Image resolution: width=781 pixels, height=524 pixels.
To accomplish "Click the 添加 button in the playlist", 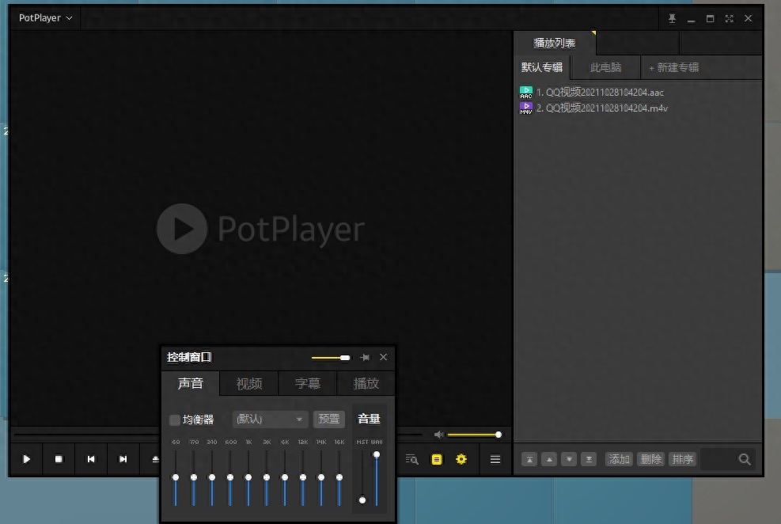I will 620,459.
